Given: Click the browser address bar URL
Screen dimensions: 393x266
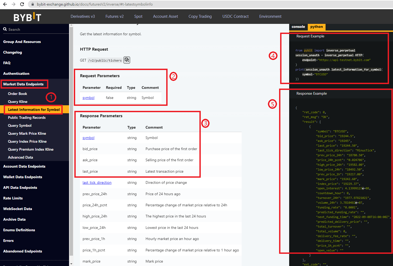Looking at the screenshot, I should pyautogui.click(x=95, y=4).
